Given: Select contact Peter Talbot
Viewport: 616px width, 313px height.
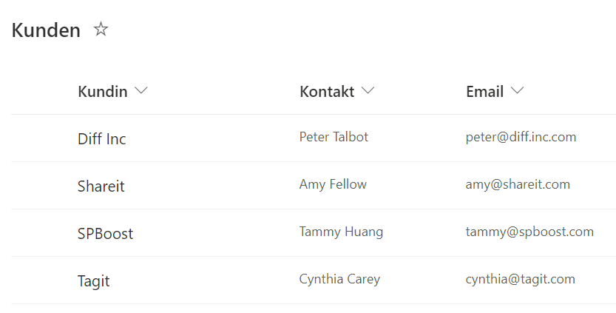Looking at the screenshot, I should point(334,137).
